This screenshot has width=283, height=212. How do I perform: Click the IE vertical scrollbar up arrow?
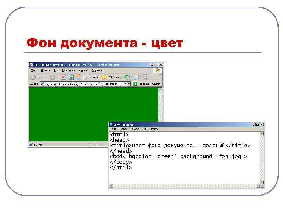pos(160,90)
